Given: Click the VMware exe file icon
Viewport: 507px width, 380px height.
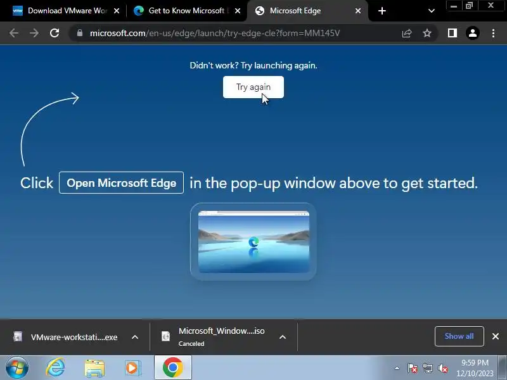Looking at the screenshot, I should [x=18, y=336].
